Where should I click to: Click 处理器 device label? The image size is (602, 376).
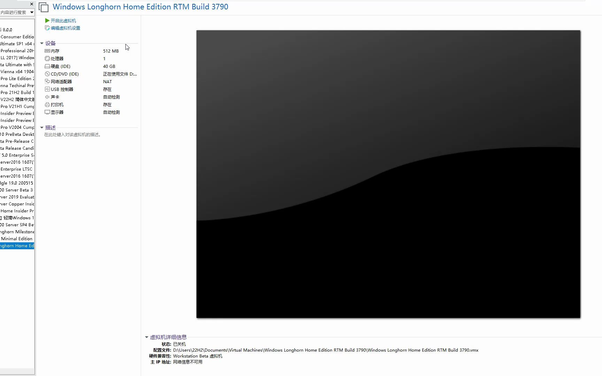(57, 58)
